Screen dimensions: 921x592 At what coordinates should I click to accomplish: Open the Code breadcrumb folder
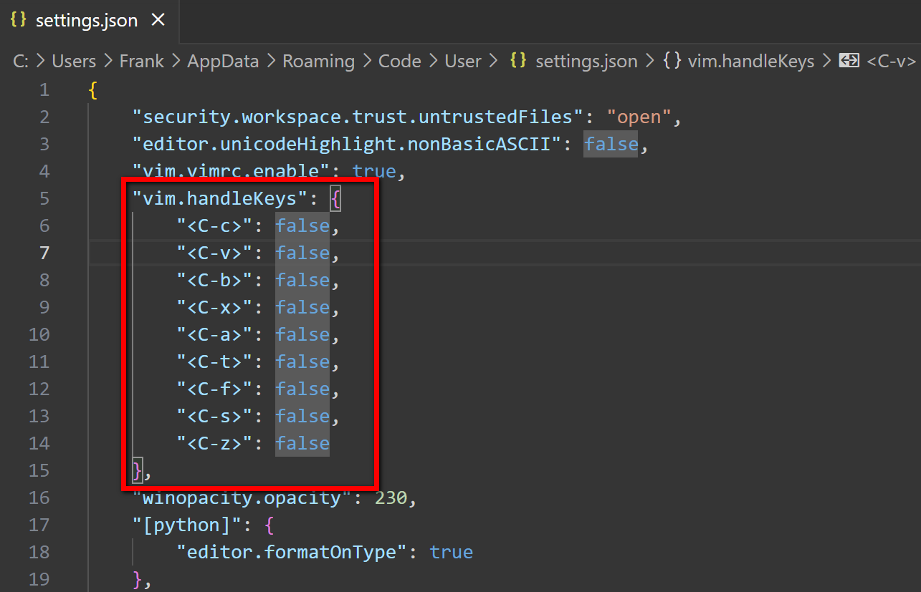(399, 62)
